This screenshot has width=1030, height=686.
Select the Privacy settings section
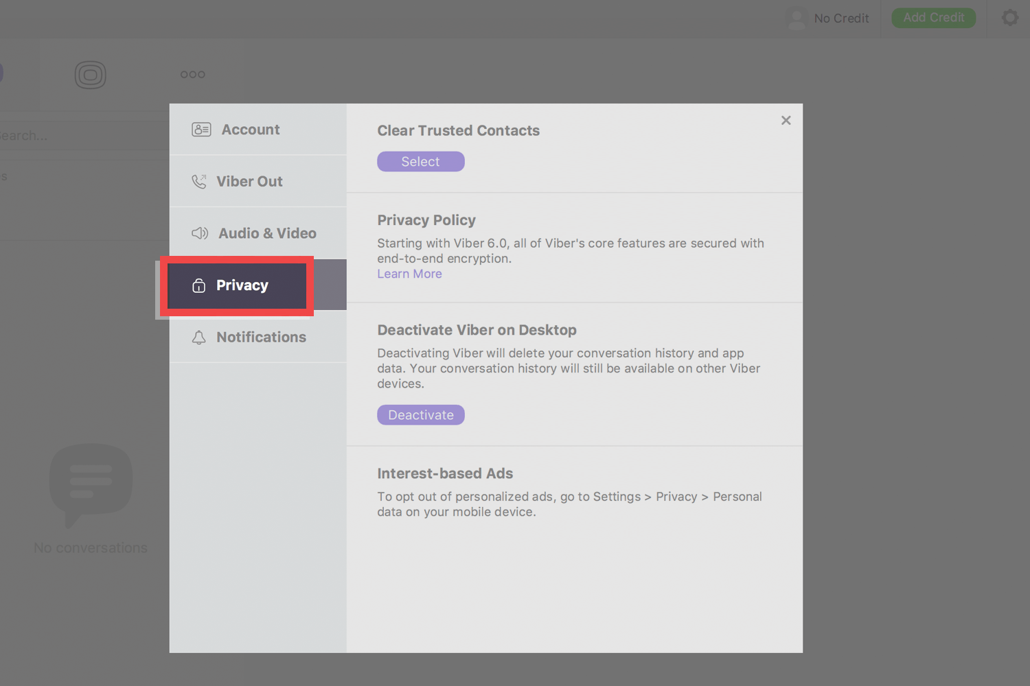242,285
